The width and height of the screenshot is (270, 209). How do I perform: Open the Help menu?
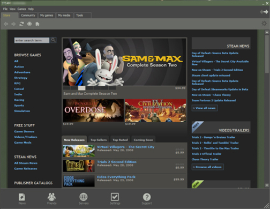pyautogui.click(x=31, y=9)
